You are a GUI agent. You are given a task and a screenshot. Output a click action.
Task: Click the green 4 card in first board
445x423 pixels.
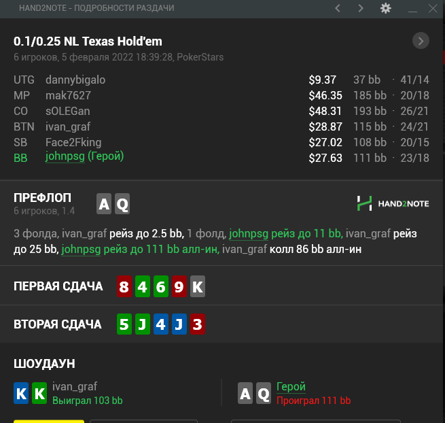(x=143, y=286)
